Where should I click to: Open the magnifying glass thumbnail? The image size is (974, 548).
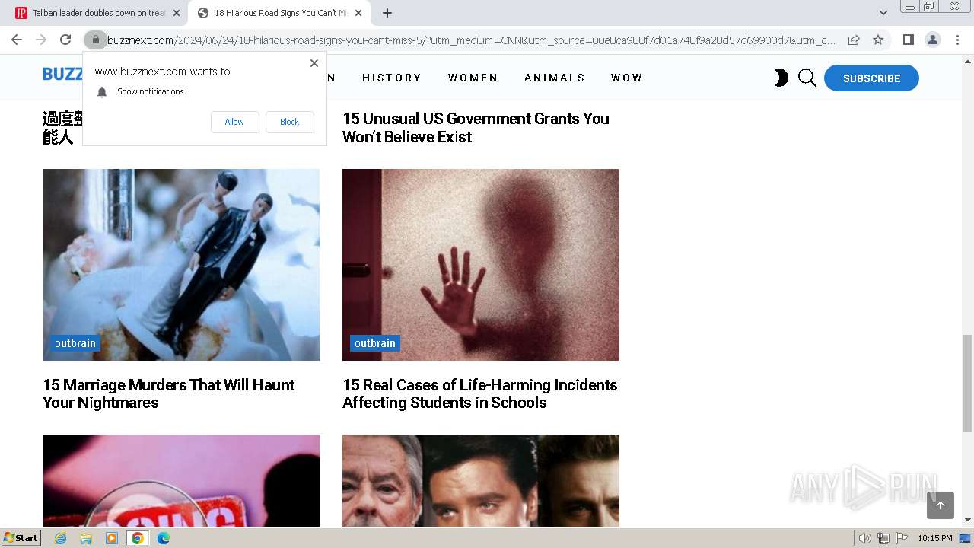(181, 480)
